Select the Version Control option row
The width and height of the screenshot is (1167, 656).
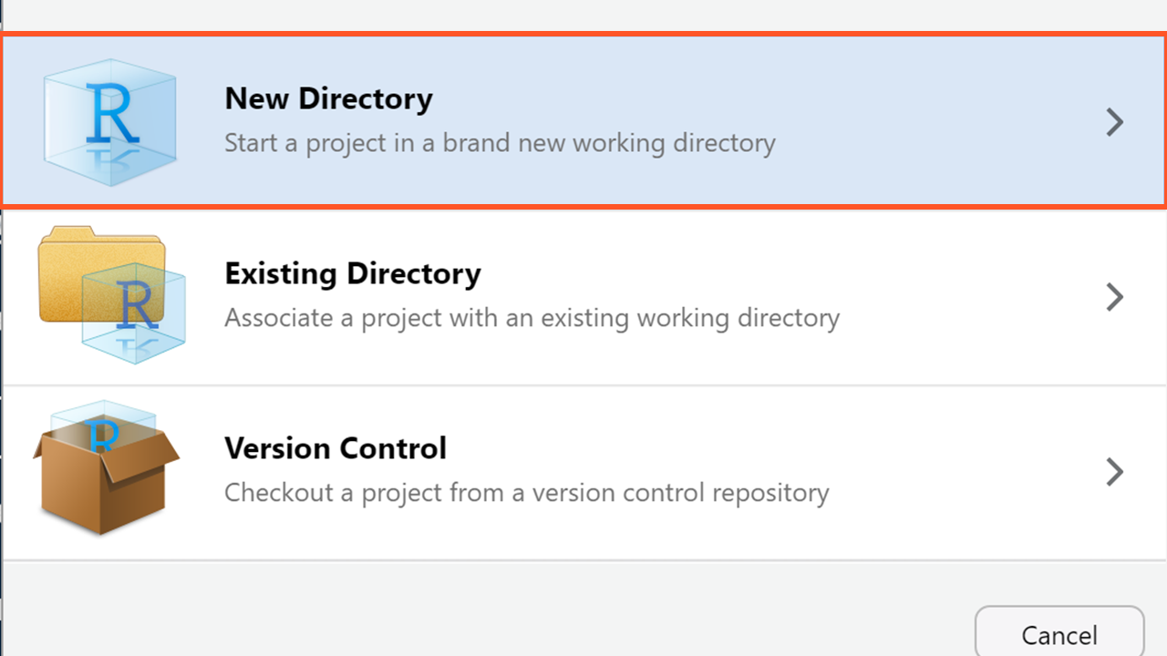(x=583, y=472)
